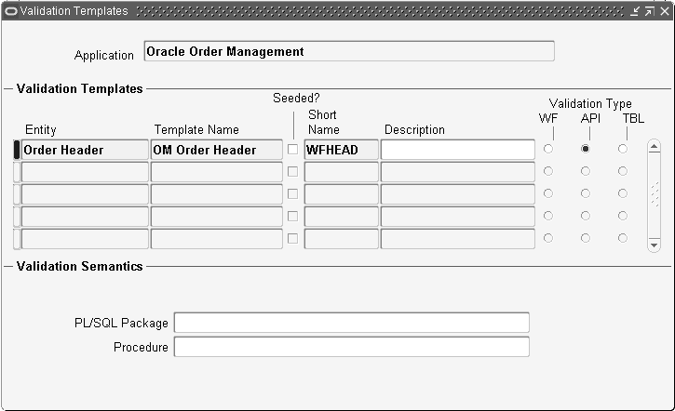Close the Validation Templates window
This screenshot has width=675, height=411.
point(665,11)
